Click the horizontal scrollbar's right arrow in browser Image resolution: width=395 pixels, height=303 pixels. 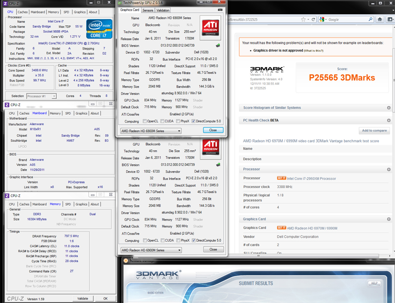click(390, 256)
